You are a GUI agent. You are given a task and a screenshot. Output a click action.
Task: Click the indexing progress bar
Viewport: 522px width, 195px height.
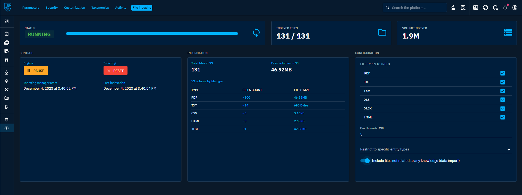(152, 34)
